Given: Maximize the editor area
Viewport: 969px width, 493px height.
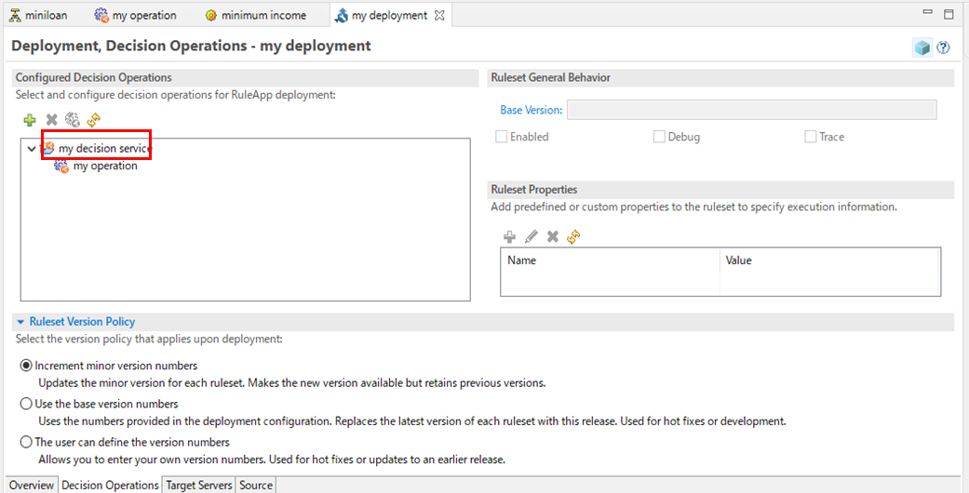Looking at the screenshot, I should (949, 14).
